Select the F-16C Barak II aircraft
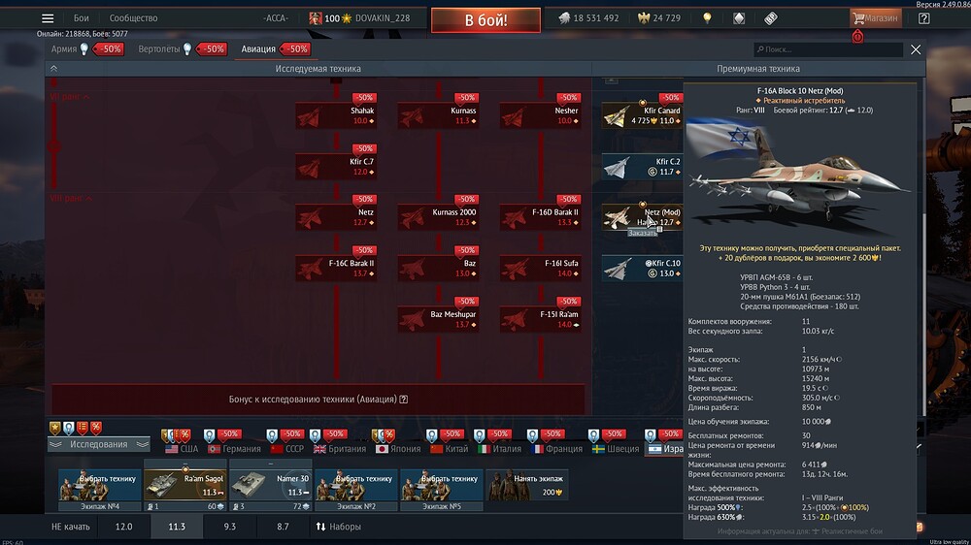This screenshot has width=971, height=545. (336, 268)
